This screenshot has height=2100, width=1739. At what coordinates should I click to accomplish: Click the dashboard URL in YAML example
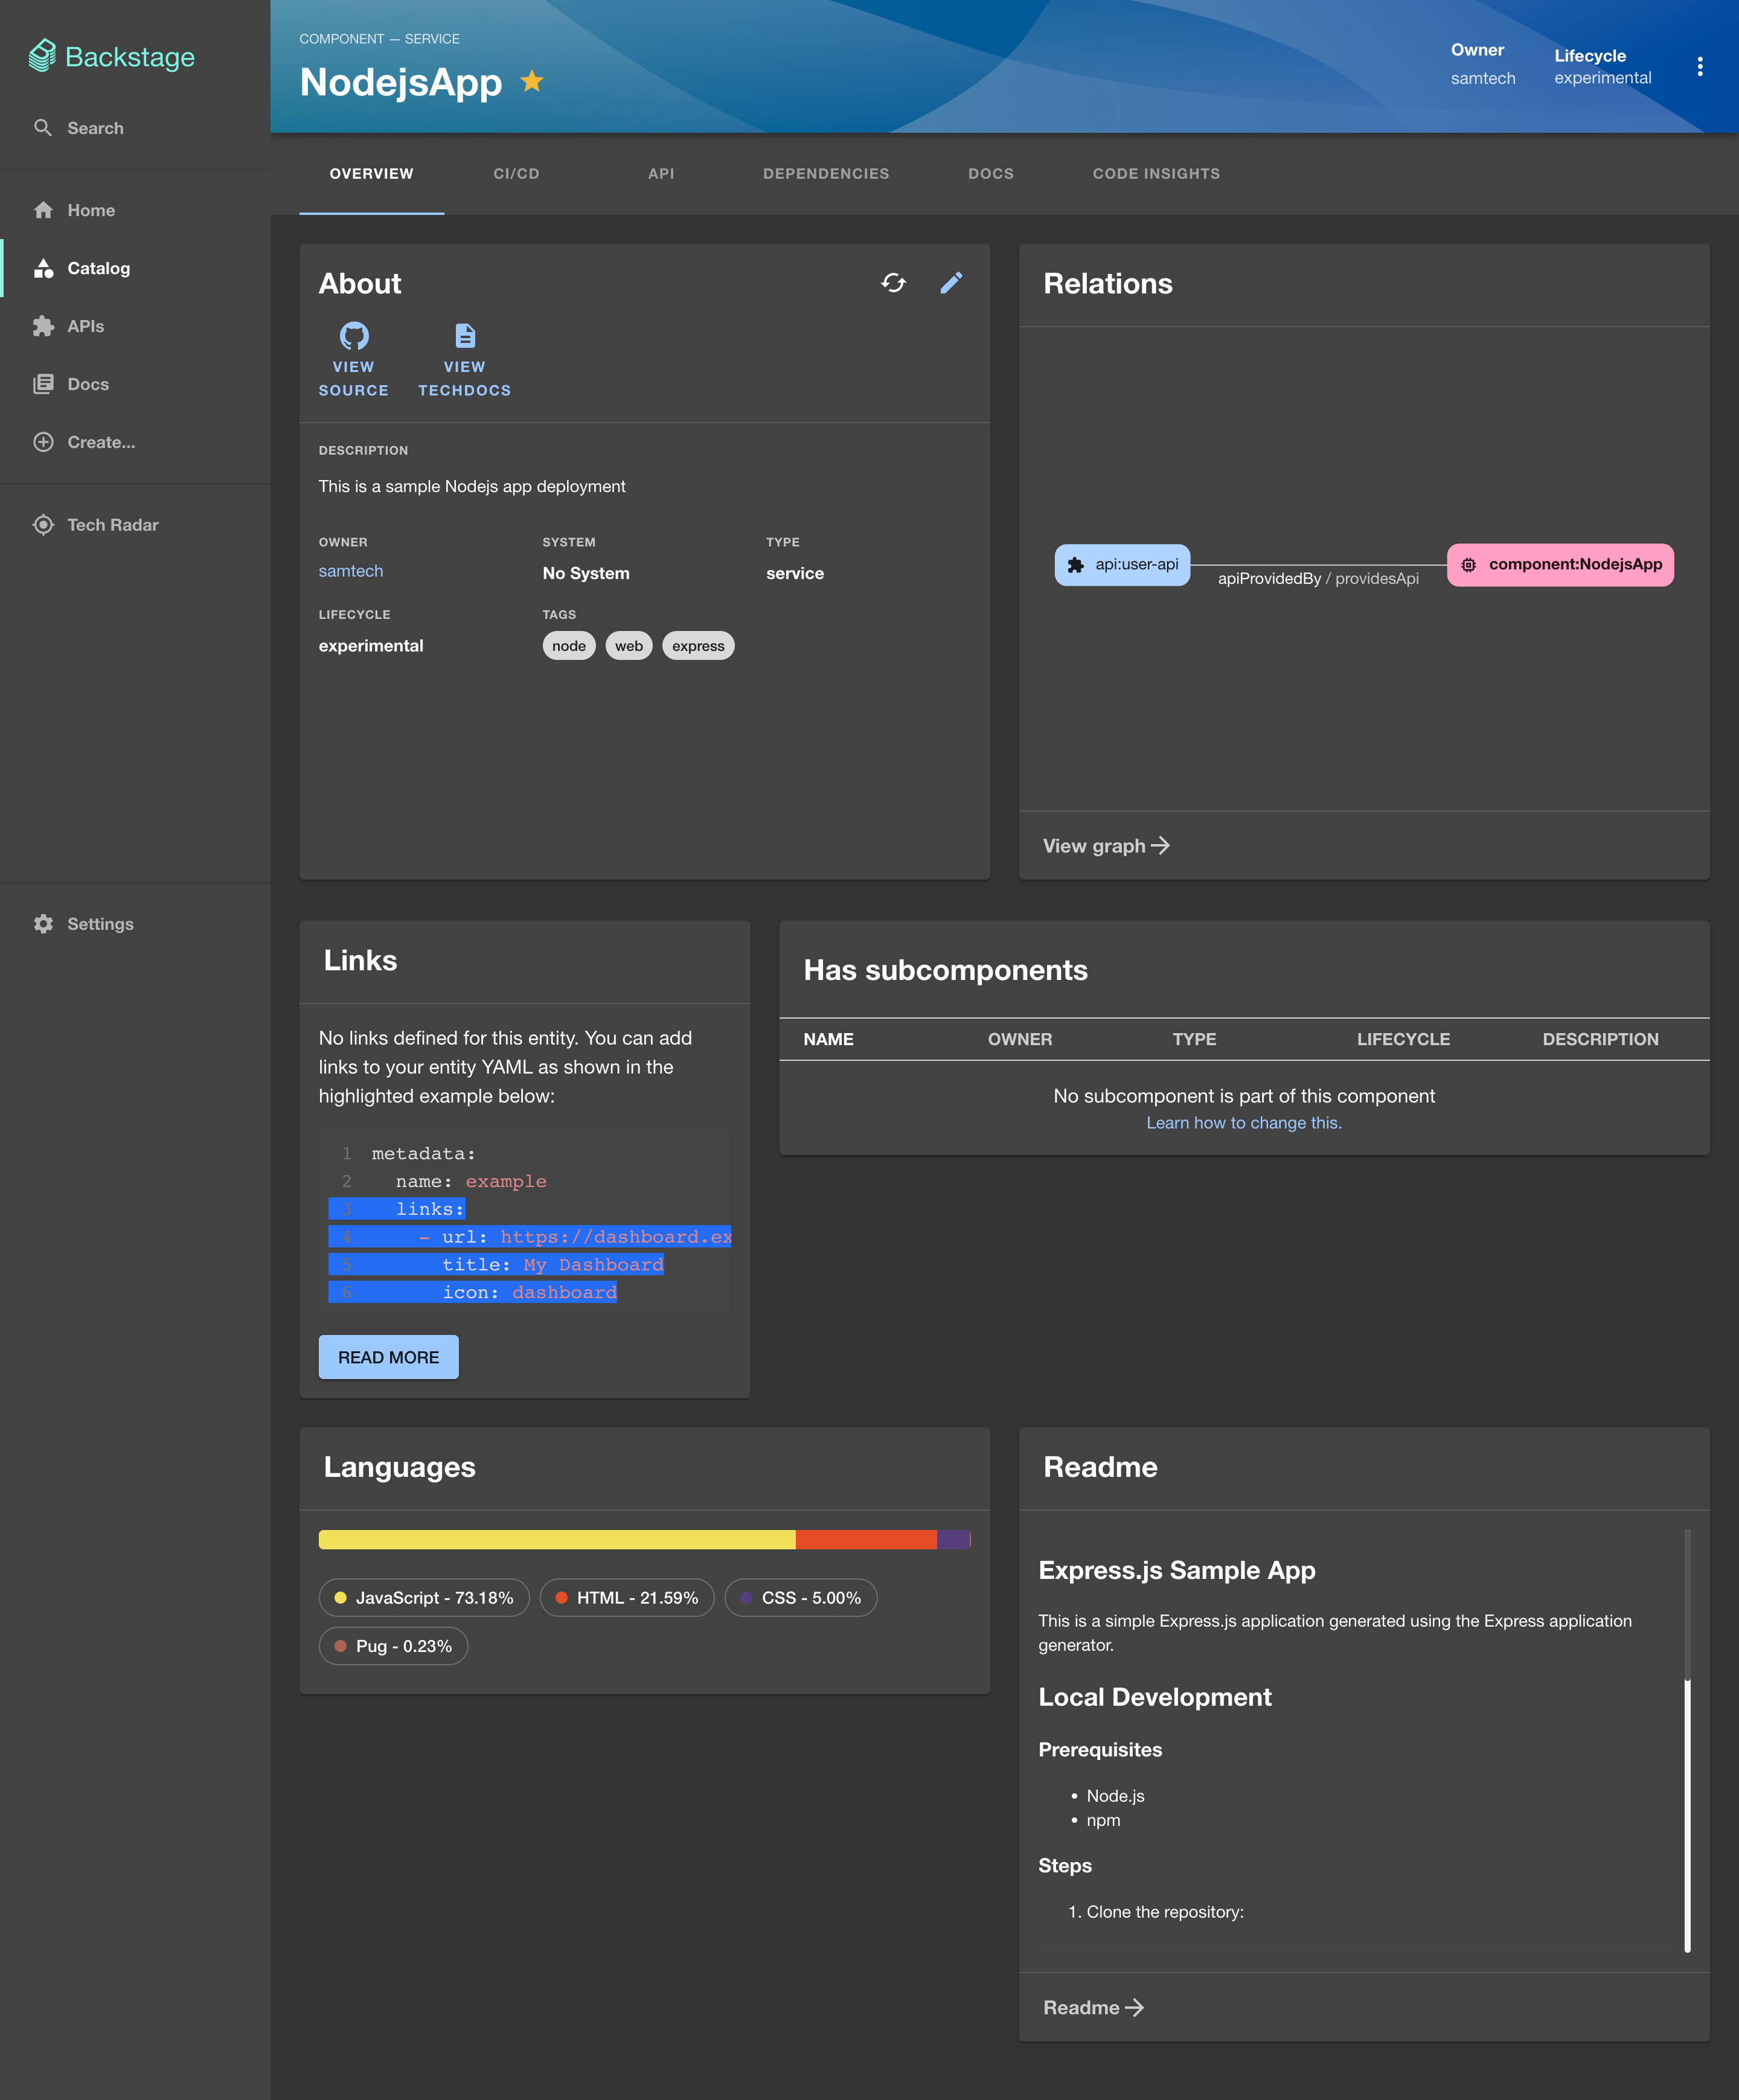(x=616, y=1237)
